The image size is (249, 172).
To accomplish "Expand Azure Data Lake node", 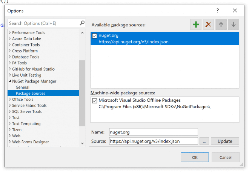I will [10, 38].
